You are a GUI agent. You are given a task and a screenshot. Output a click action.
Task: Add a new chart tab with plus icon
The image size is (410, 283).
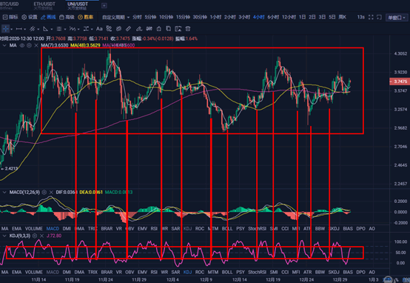(x=104, y=5)
